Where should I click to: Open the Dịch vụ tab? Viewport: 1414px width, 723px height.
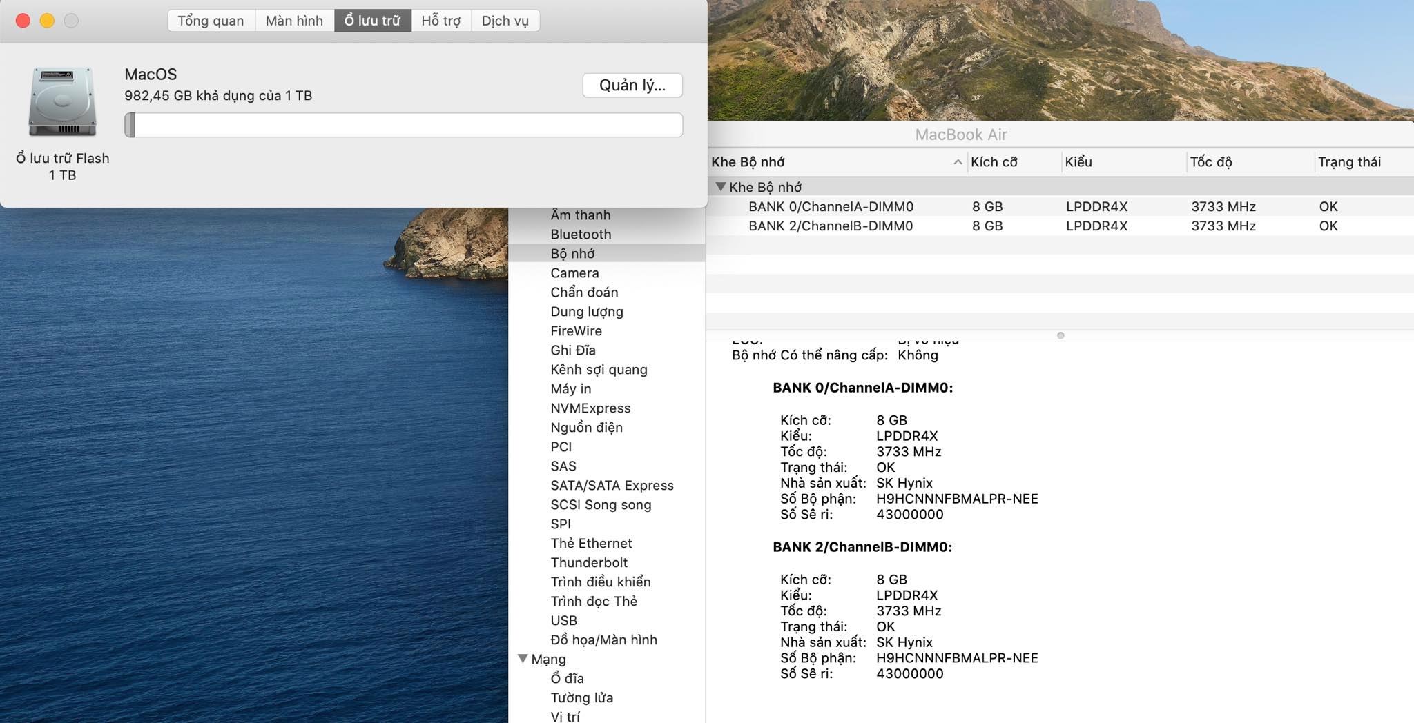[505, 21]
